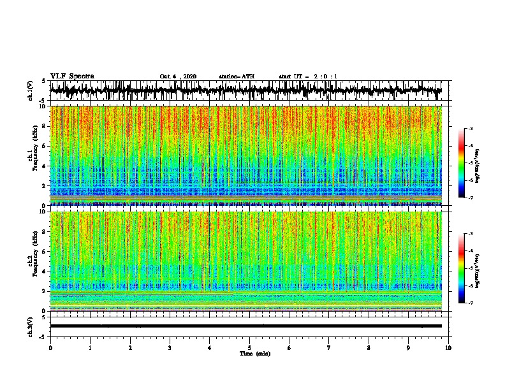The width and height of the screenshot is (505, 390).
Task: Click the log(PSD) label beside ch.1 colorbar
Action: pyautogui.click(x=477, y=166)
